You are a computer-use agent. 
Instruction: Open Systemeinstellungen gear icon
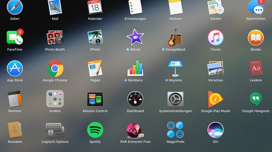176,99
